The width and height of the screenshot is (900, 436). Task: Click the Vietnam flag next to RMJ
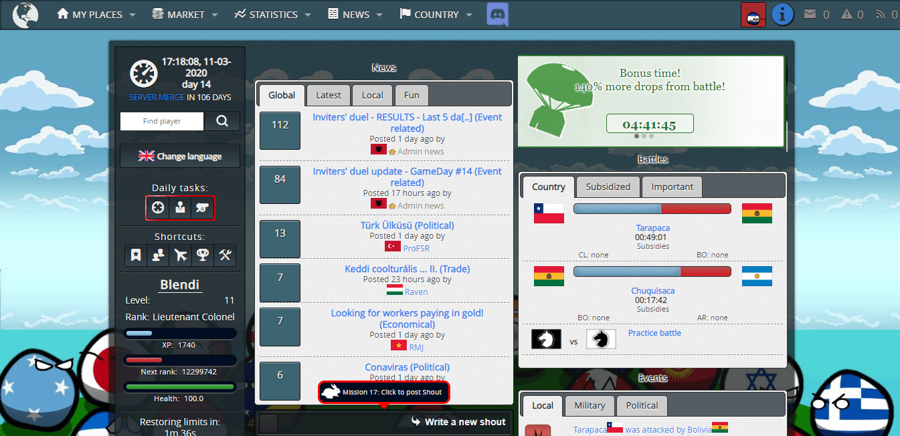[399, 346]
